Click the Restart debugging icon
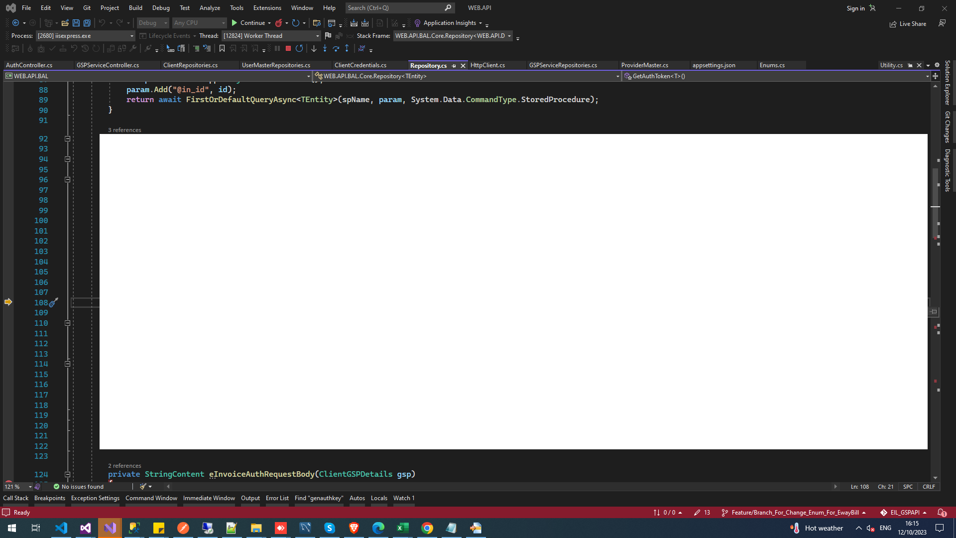 [299, 48]
